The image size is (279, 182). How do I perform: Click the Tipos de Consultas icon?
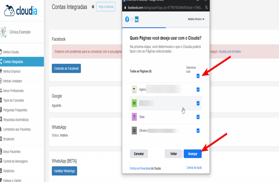(1, 100)
